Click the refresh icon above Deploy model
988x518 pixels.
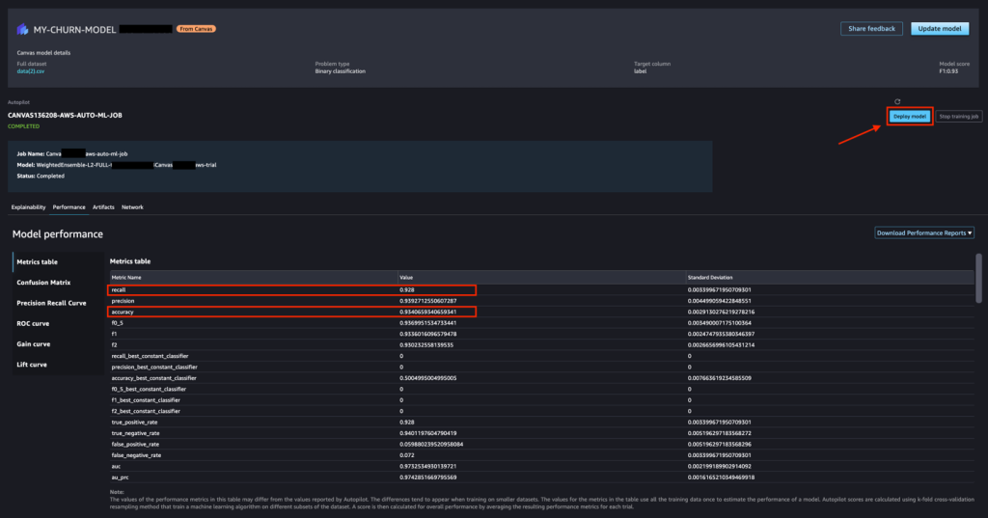point(897,101)
